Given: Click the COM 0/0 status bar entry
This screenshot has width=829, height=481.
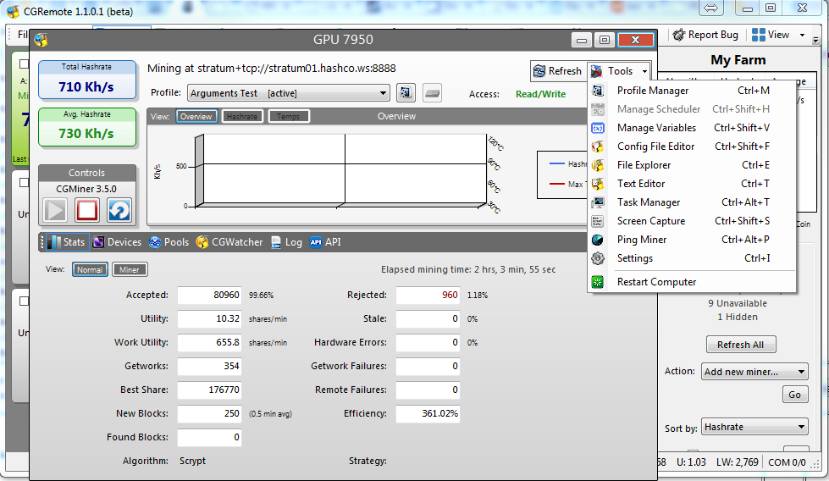Looking at the screenshot, I should point(787,462).
